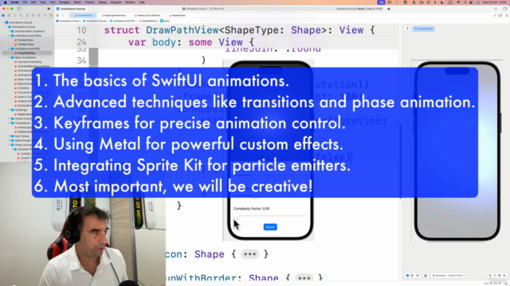Click the iPhone 16 run destination in toolbar
510x286 pixels.
(x=218, y=9)
